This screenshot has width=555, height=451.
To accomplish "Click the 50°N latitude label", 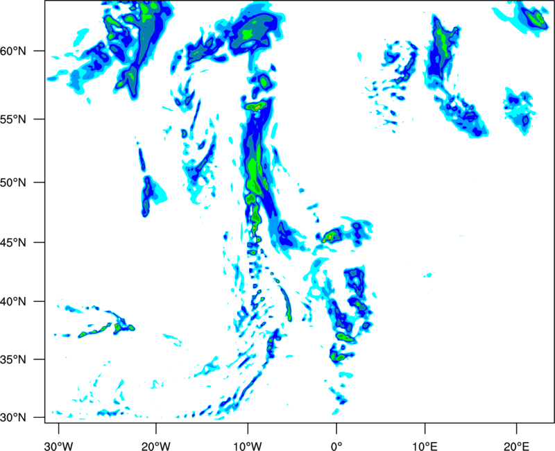I will (x=13, y=182).
